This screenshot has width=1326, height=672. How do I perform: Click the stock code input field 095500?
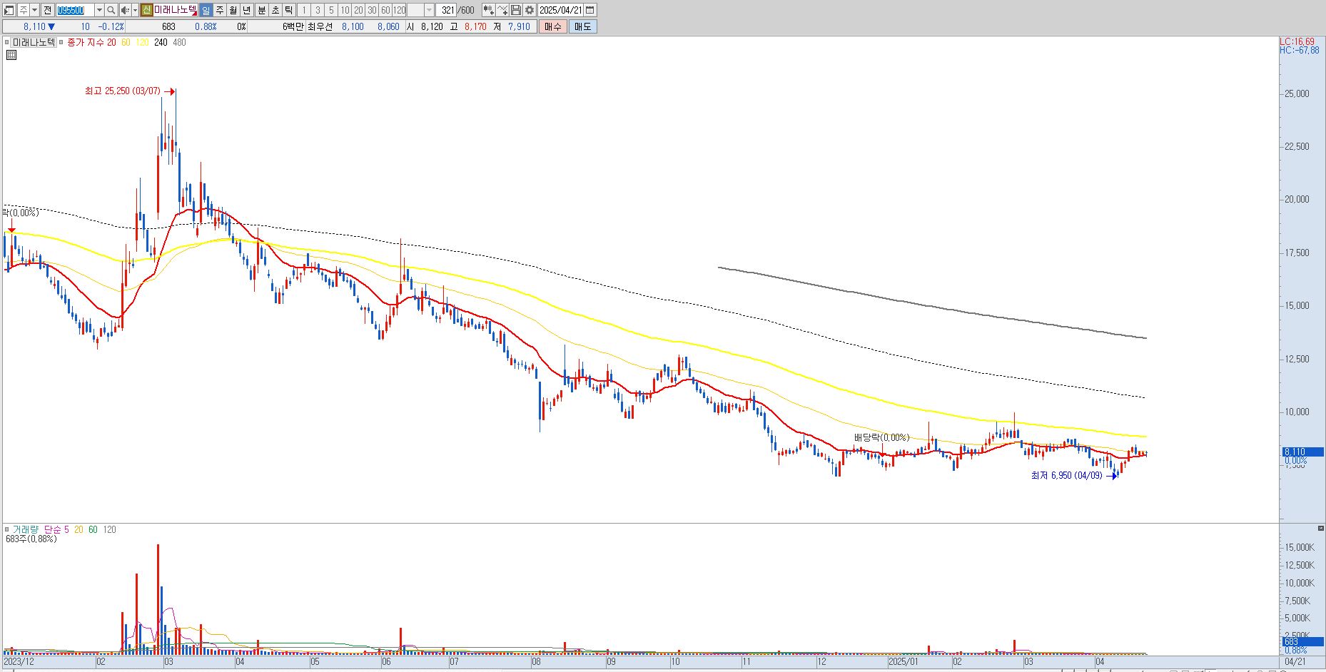click(75, 10)
